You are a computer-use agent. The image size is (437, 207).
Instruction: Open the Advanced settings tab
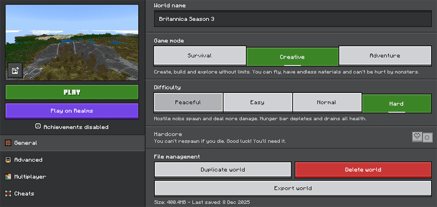(x=73, y=160)
